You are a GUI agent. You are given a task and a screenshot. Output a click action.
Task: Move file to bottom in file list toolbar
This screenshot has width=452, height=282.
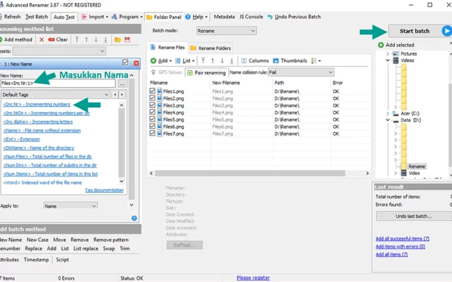232,61
